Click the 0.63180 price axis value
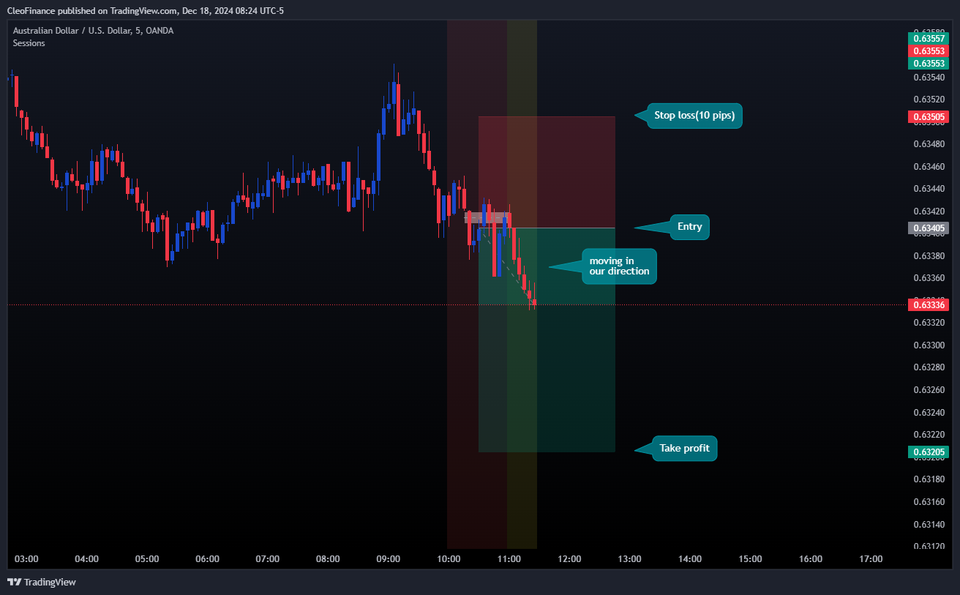 click(929, 479)
